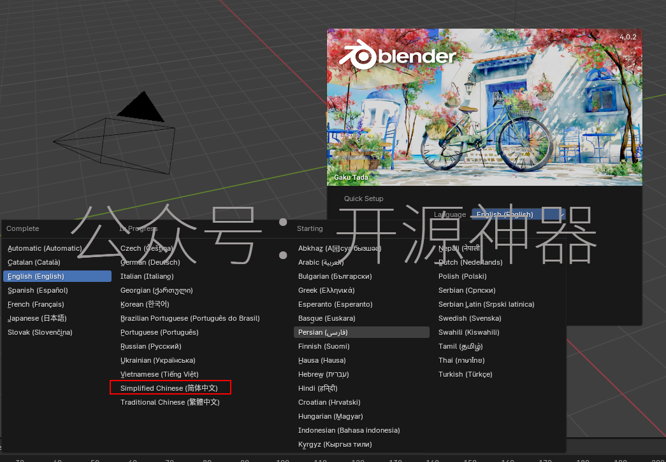The width and height of the screenshot is (666, 462).
Task: Select Japanese (日本語) language
Action: (57, 318)
